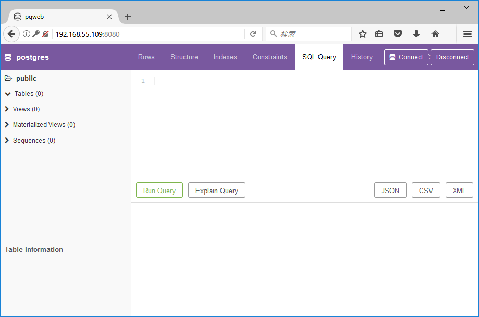This screenshot has height=317, width=479.
Task: Export query results as JSON
Action: 390,190
